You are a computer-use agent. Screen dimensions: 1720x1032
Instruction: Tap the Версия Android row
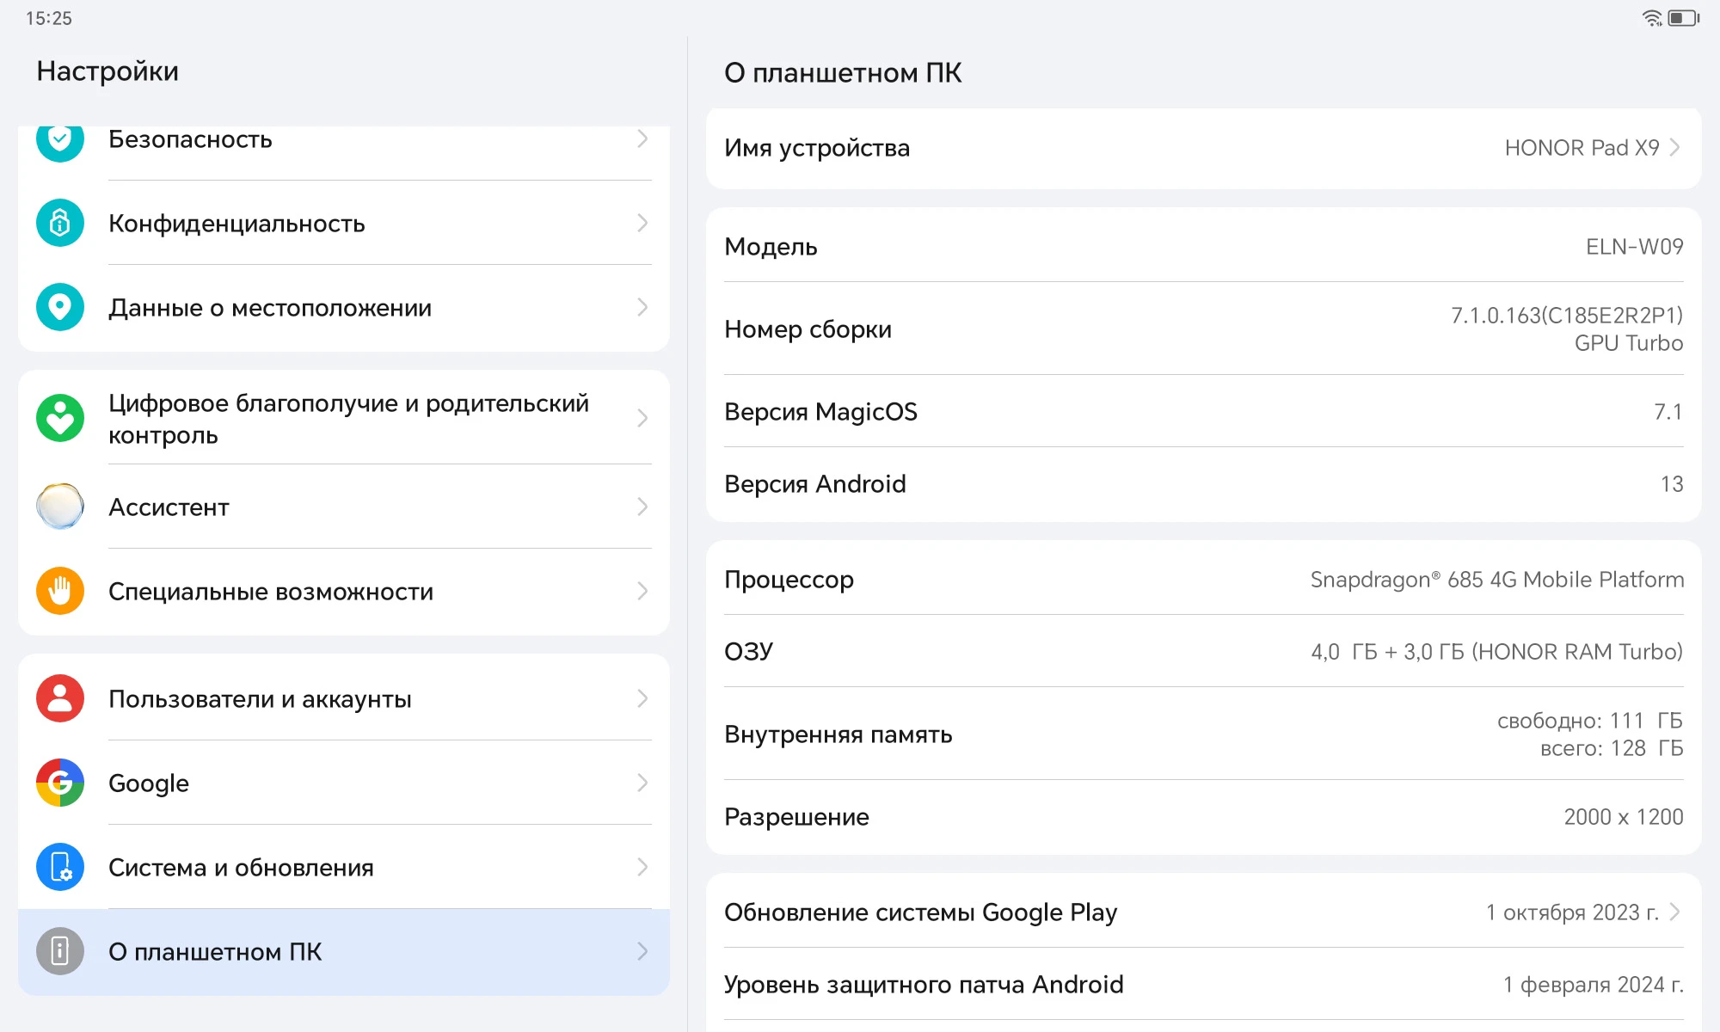pos(1203,483)
